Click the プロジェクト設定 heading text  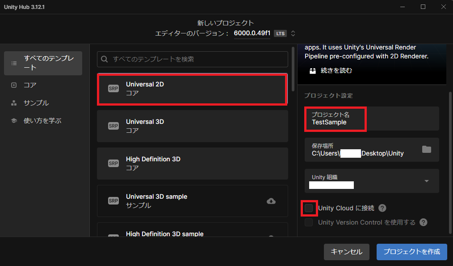point(328,96)
